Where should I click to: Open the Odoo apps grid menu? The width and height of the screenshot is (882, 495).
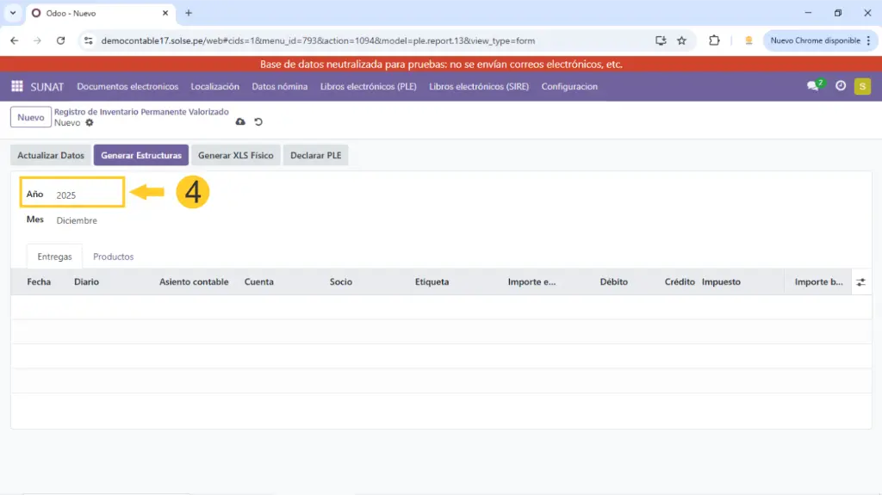point(17,86)
